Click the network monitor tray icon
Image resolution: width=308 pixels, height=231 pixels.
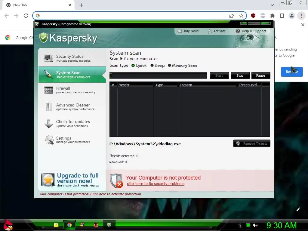(248, 225)
